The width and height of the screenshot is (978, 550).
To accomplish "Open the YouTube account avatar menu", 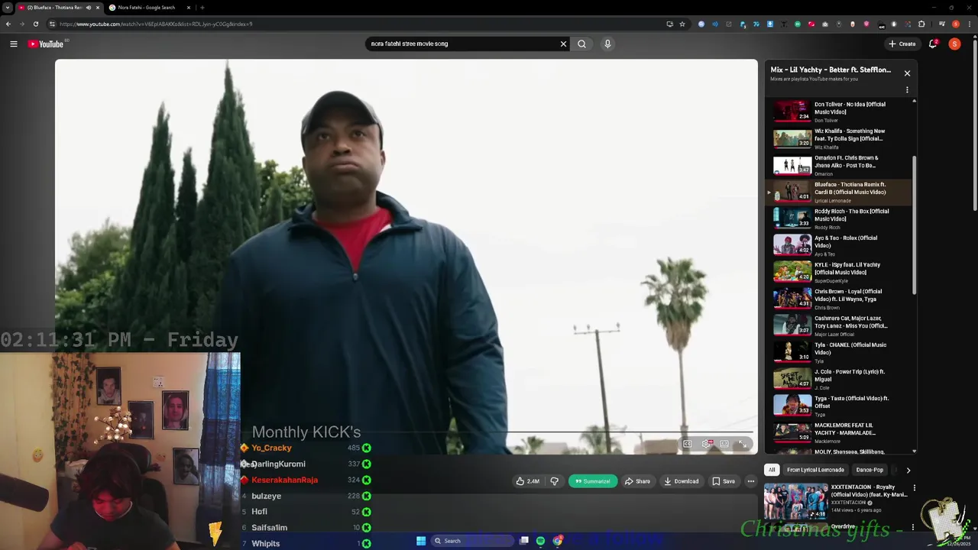I will coord(954,44).
